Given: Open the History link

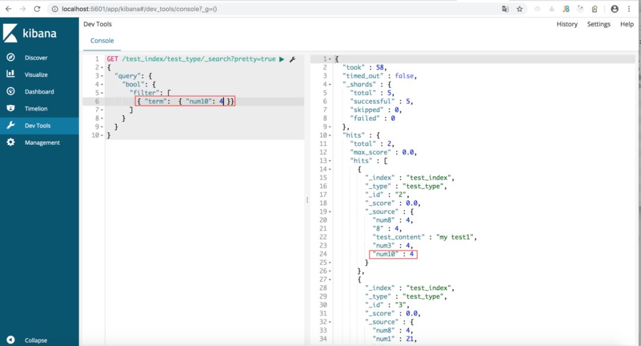Looking at the screenshot, I should coord(567,24).
